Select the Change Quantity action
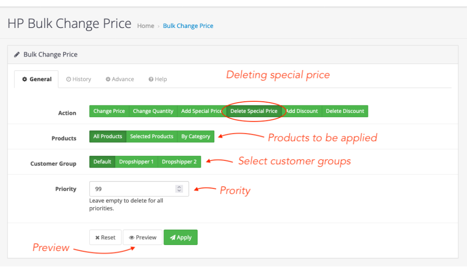This screenshot has height=273, width=467. [153, 111]
